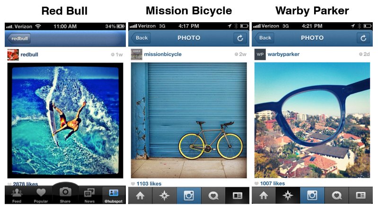Open the Popular heart tab

click(41, 195)
